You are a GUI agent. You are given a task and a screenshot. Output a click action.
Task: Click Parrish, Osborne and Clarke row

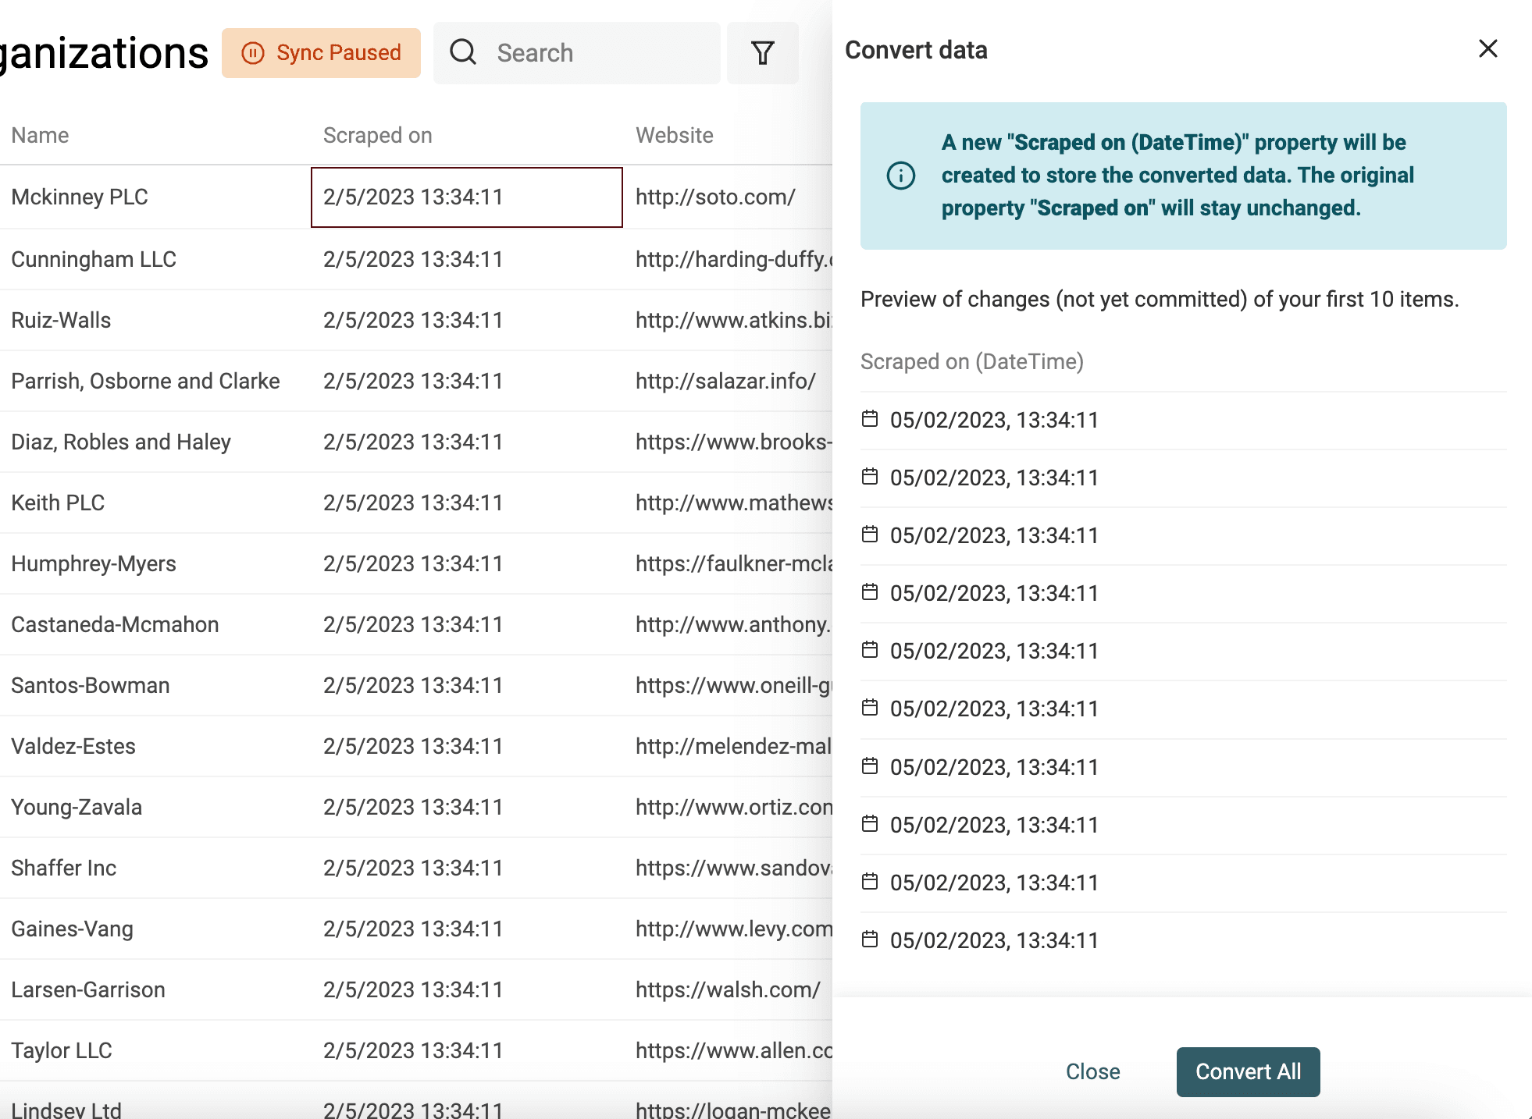145,382
